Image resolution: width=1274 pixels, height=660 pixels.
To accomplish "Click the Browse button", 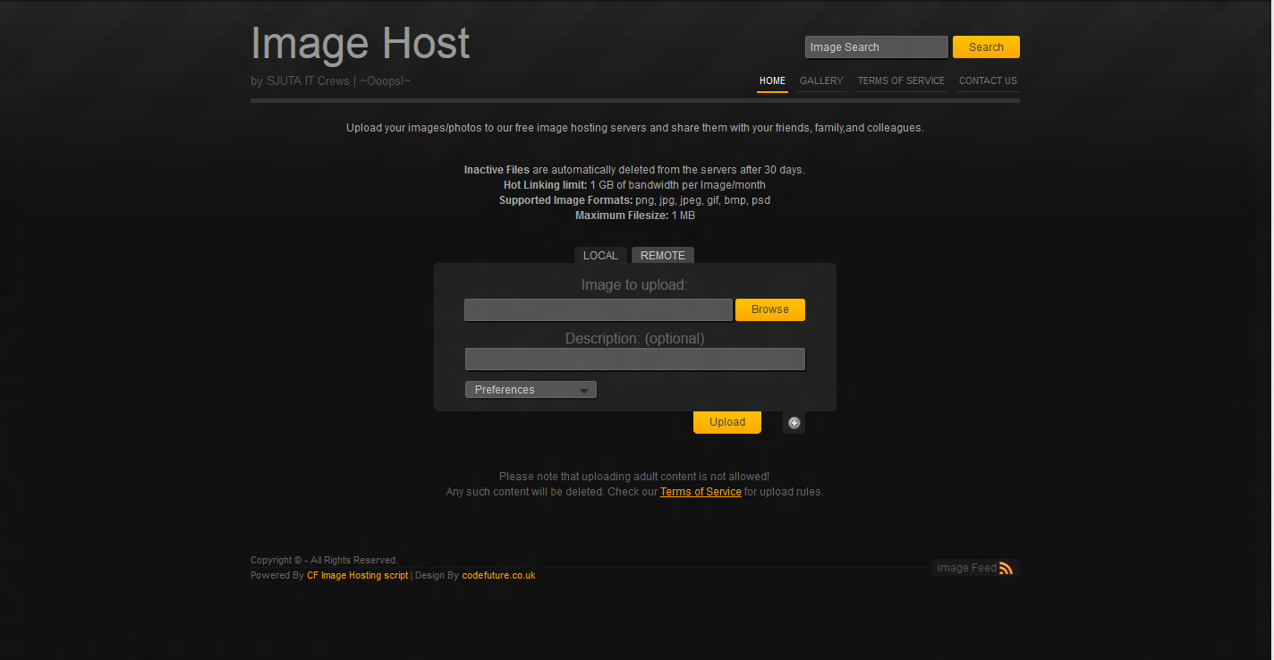I will coord(769,309).
